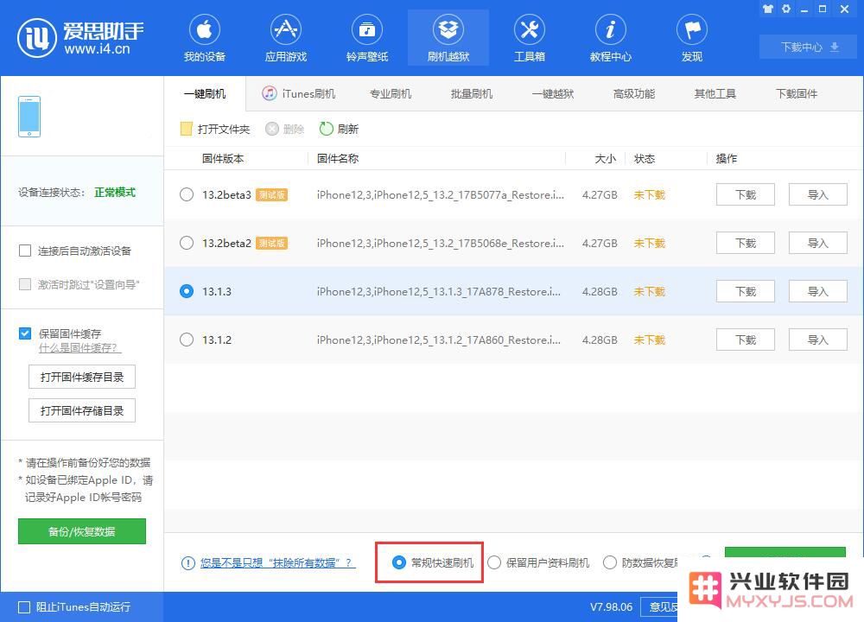Click the 固件版本 column header
This screenshot has width=864, height=622.
(x=223, y=159)
